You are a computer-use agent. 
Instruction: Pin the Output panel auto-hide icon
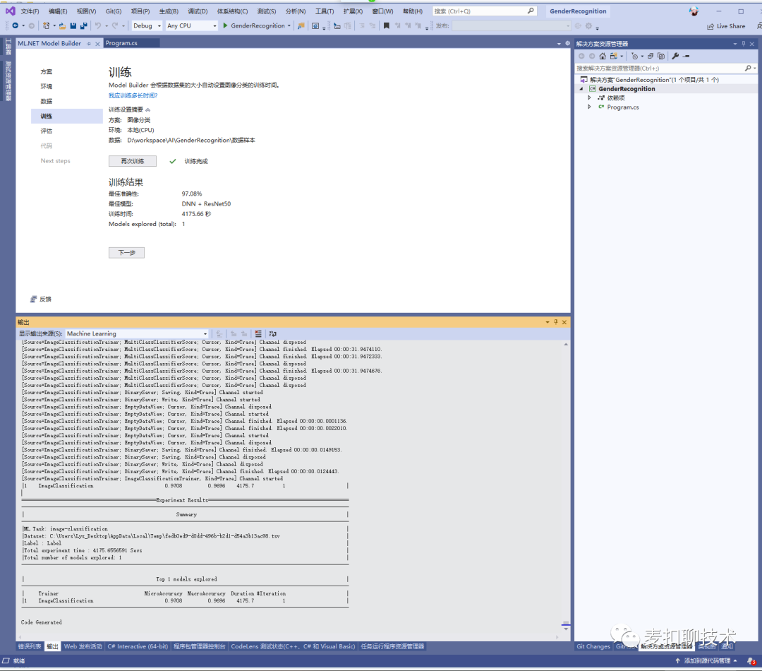tap(556, 322)
